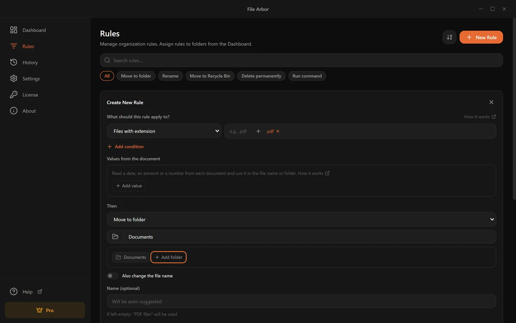The height and width of the screenshot is (323, 516).
Task: Click the Documents destination folder field
Action: point(310,237)
